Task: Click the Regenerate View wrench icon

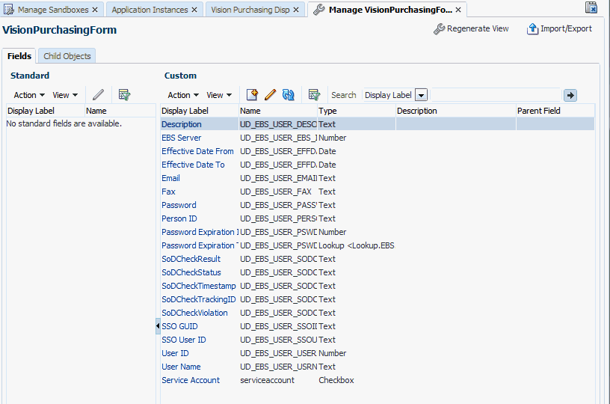Action: pos(440,28)
